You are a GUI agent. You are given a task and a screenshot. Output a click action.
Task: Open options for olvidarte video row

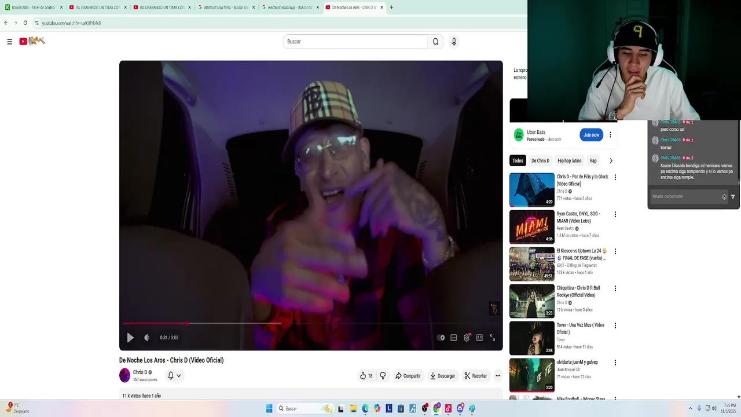point(615,363)
